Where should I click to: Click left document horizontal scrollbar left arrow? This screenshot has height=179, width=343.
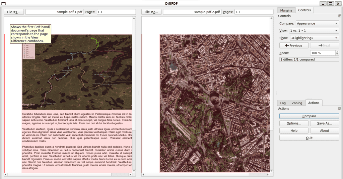coord(6,174)
